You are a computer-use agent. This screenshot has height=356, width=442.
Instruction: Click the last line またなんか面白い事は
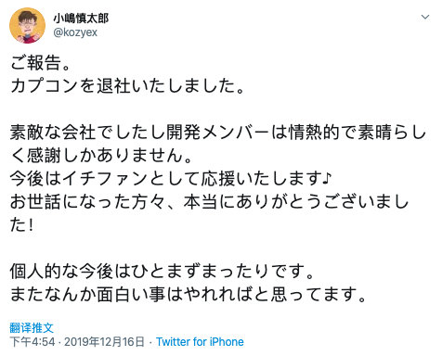[x=188, y=295]
